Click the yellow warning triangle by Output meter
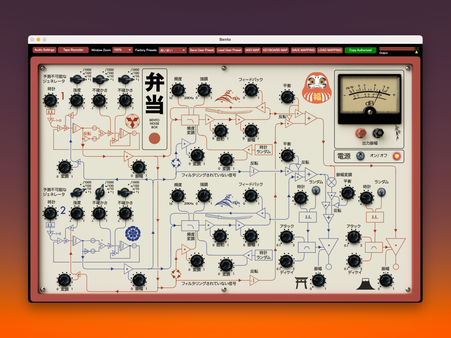The width and height of the screenshot is (451, 338). point(416,52)
